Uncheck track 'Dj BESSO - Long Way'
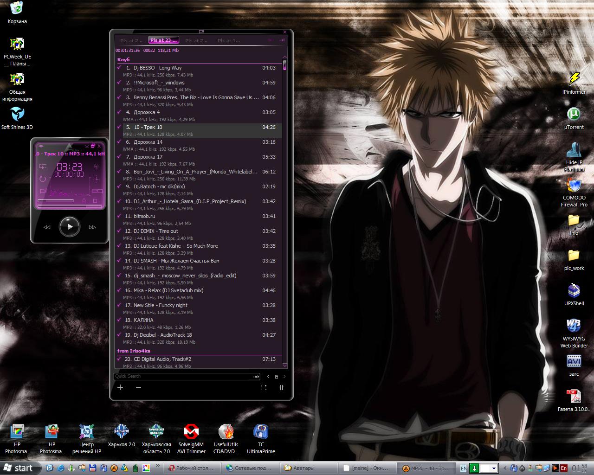The height and width of the screenshot is (475, 594). click(119, 68)
